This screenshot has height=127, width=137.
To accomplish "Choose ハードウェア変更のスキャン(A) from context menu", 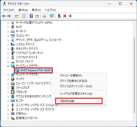I will pos(76,94).
